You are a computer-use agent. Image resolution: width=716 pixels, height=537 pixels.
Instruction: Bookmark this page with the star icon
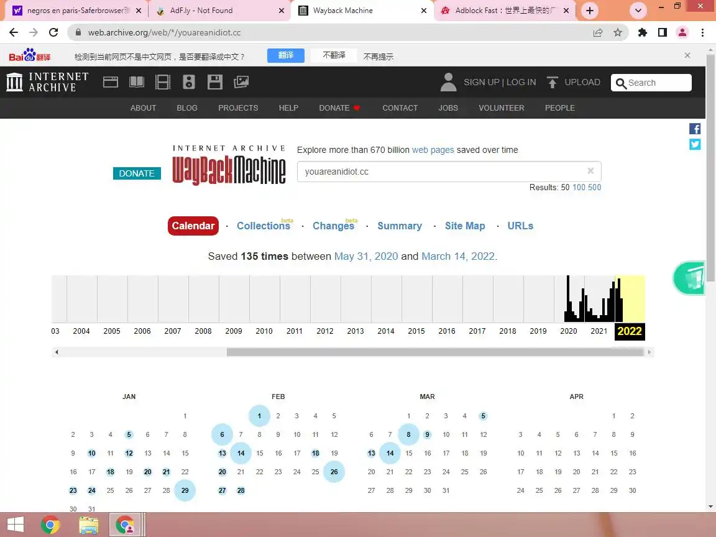(x=617, y=32)
